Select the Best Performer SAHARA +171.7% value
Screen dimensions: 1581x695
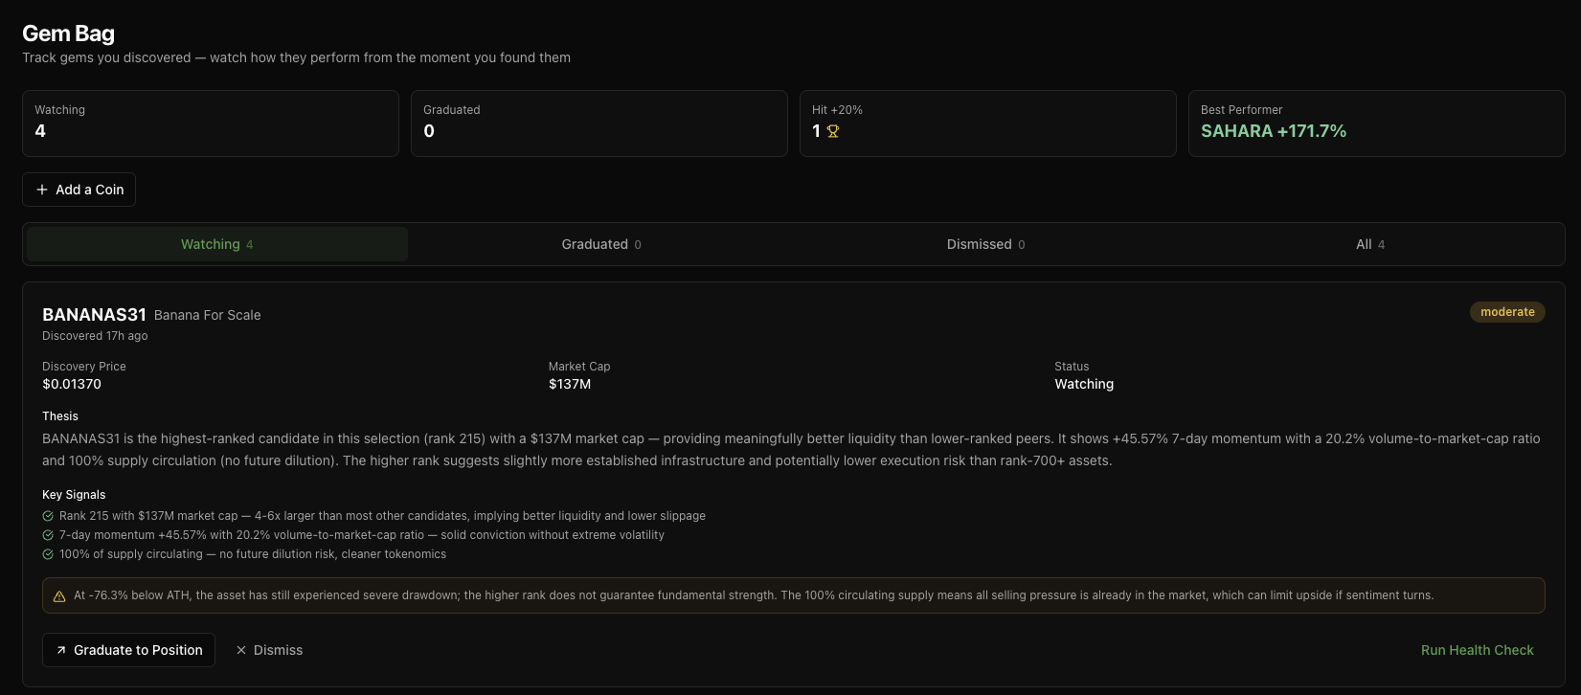coord(1274,131)
